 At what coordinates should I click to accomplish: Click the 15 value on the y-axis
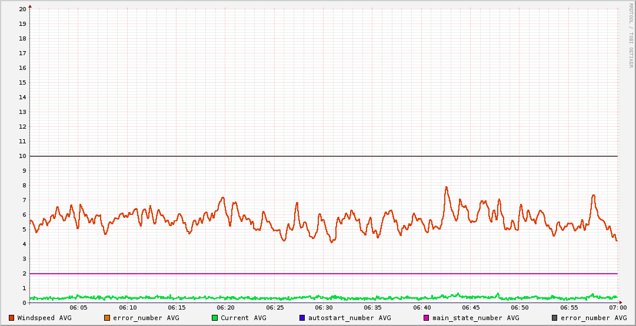22,83
